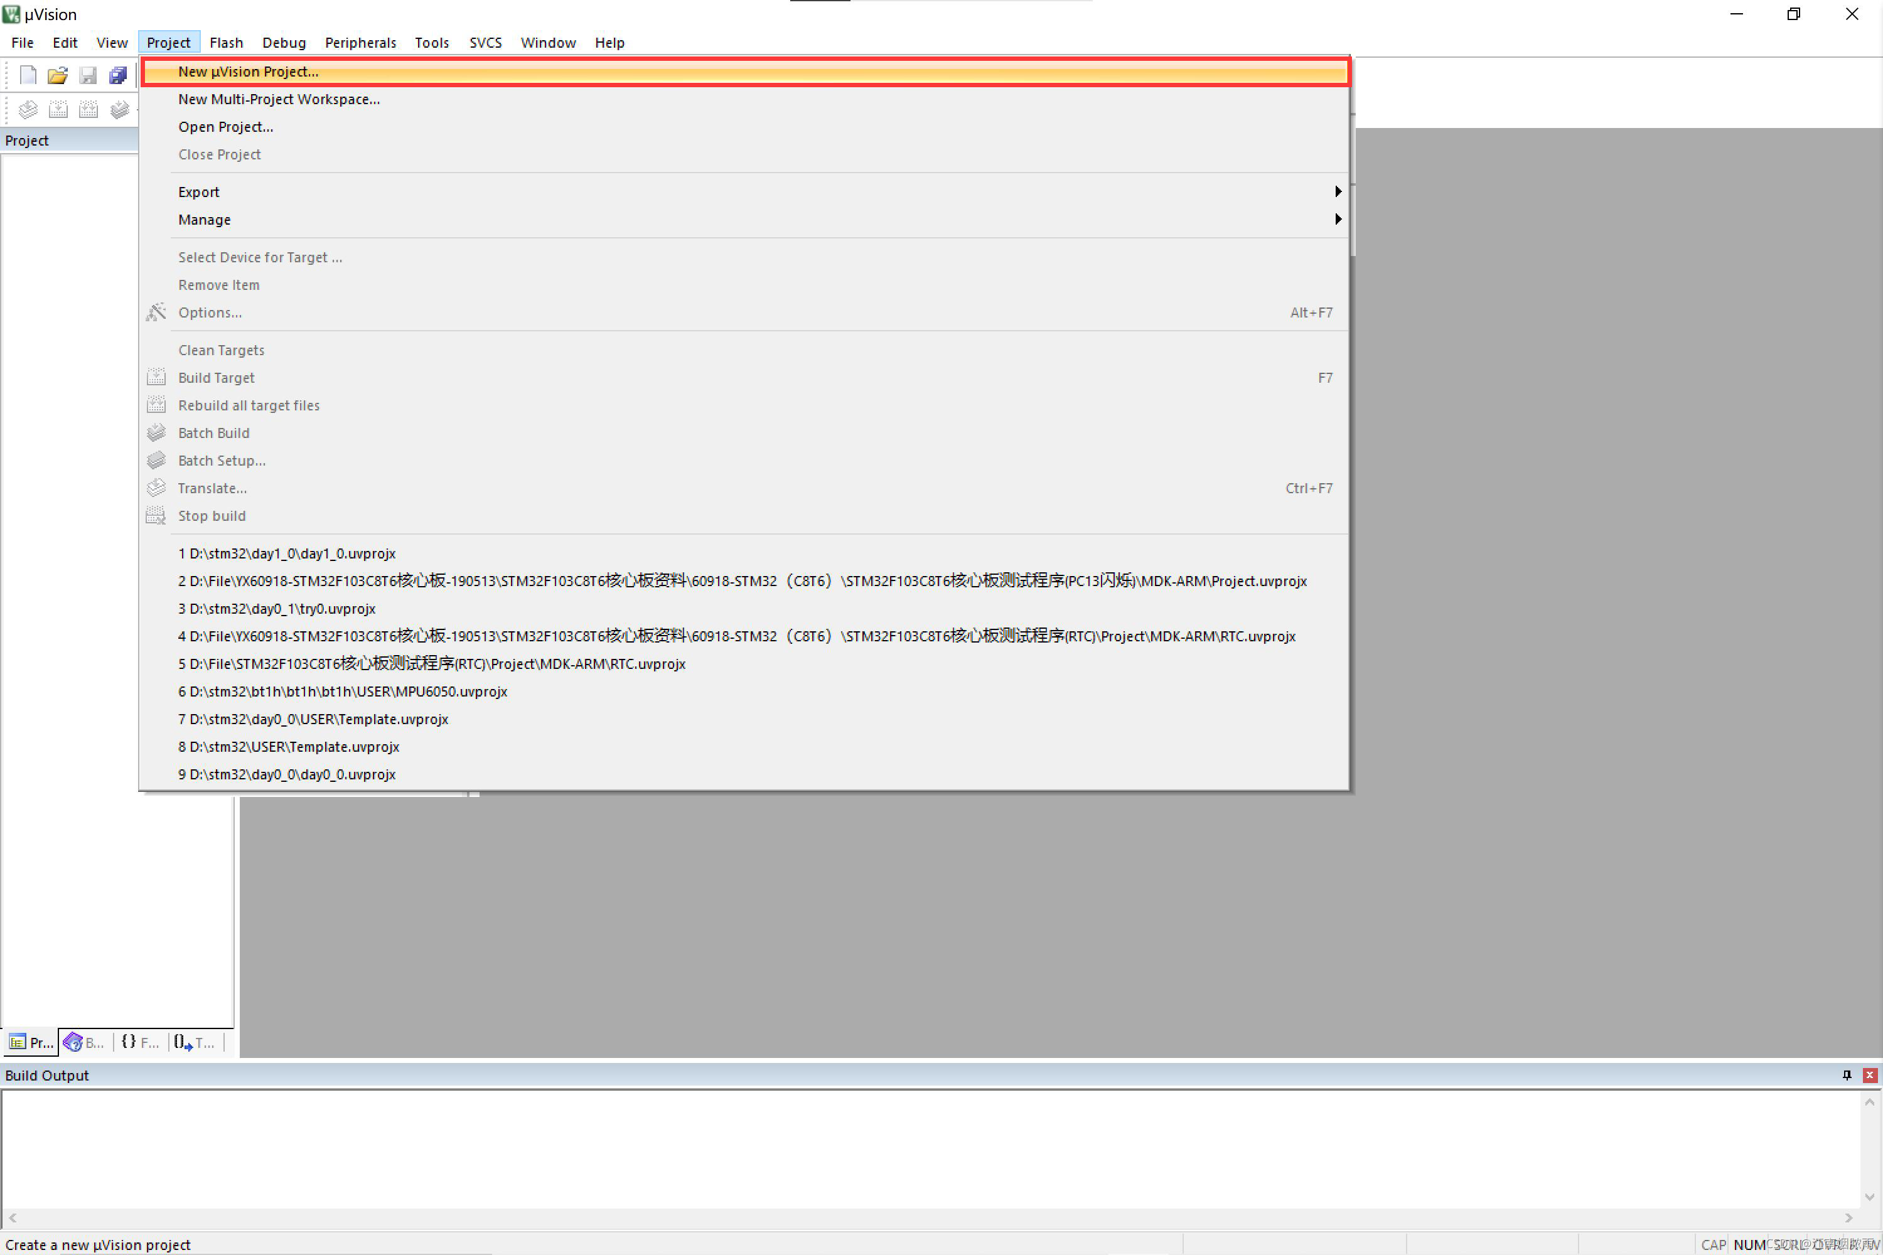
Task: Pin the Build Output panel
Action: [x=1846, y=1075]
